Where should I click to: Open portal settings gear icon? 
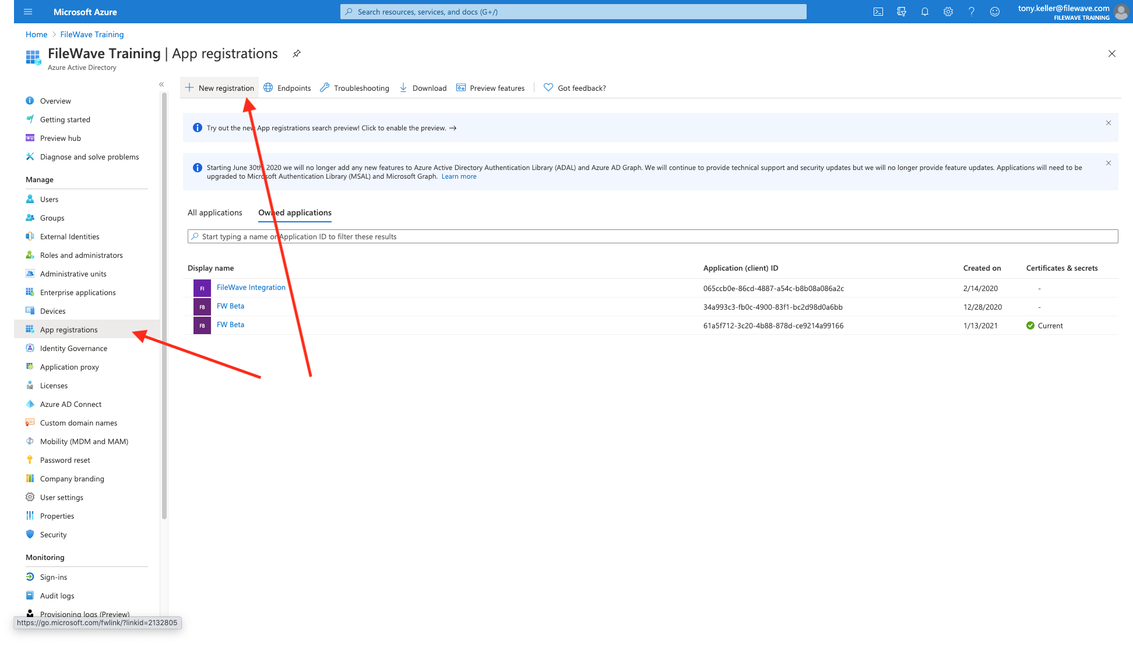coord(948,12)
